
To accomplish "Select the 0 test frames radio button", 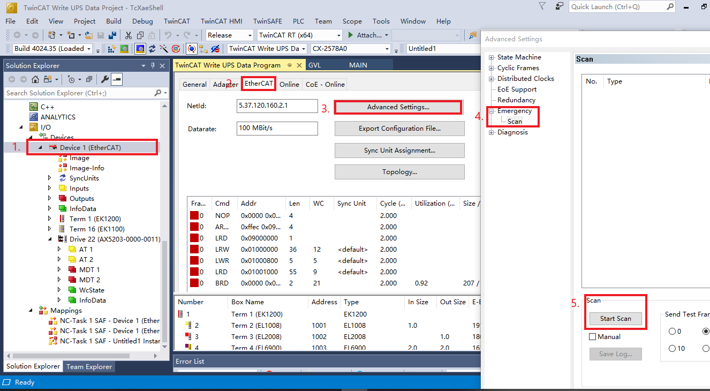I will tap(672, 332).
